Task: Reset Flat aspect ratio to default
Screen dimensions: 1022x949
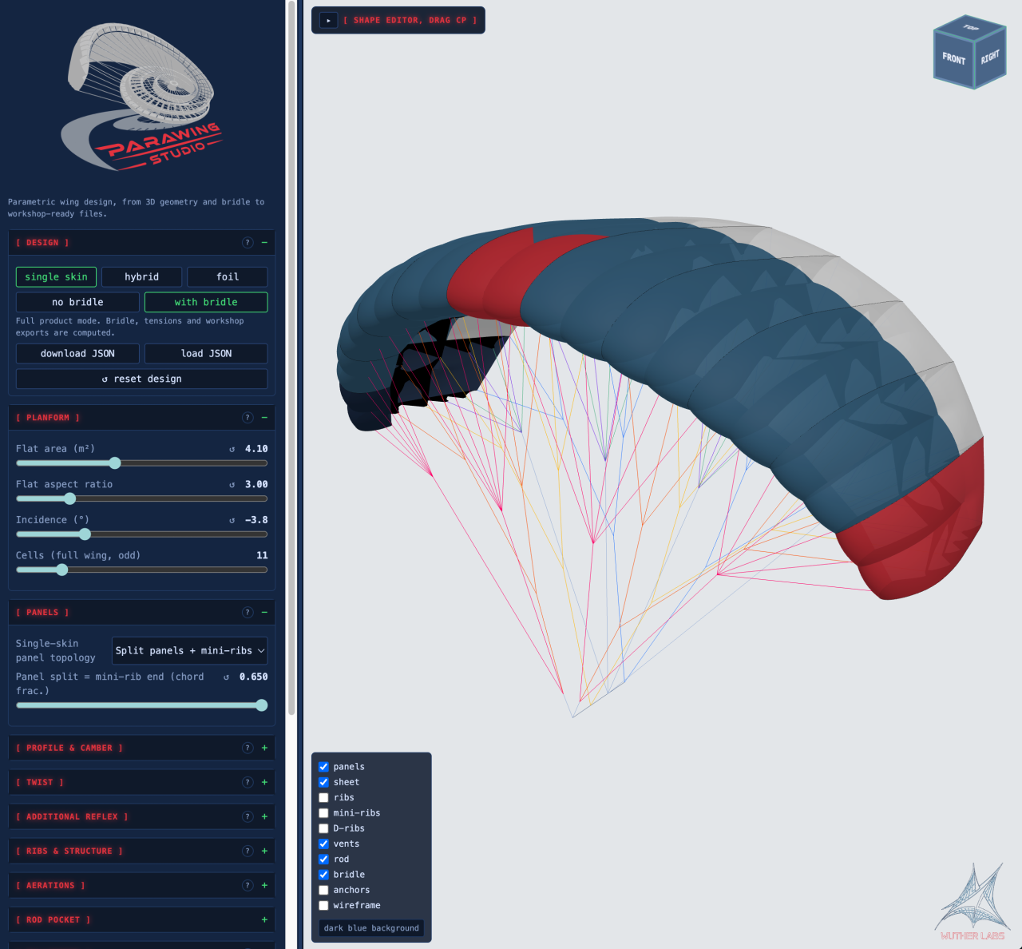Action: point(232,485)
